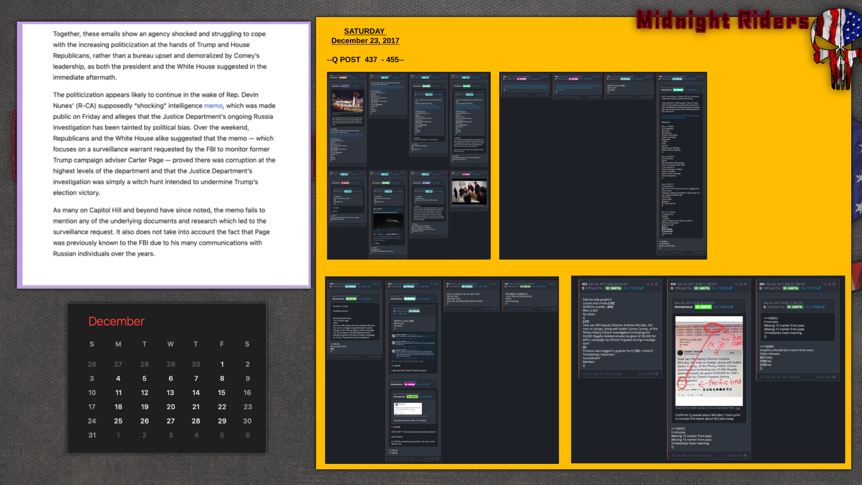The image size is (862, 485).
Task: Open the annotated Pacific Time tweet image
Action: [709, 361]
